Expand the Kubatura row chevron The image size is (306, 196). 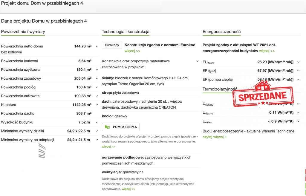97,105
